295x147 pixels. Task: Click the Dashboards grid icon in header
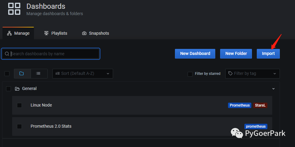pyautogui.click(x=14, y=9)
